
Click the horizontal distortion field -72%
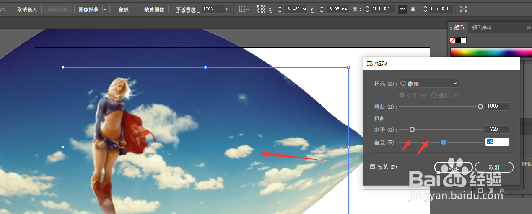pos(497,130)
